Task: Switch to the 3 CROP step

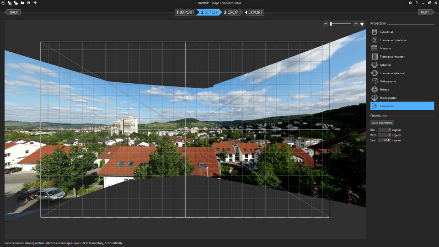Action: point(231,12)
